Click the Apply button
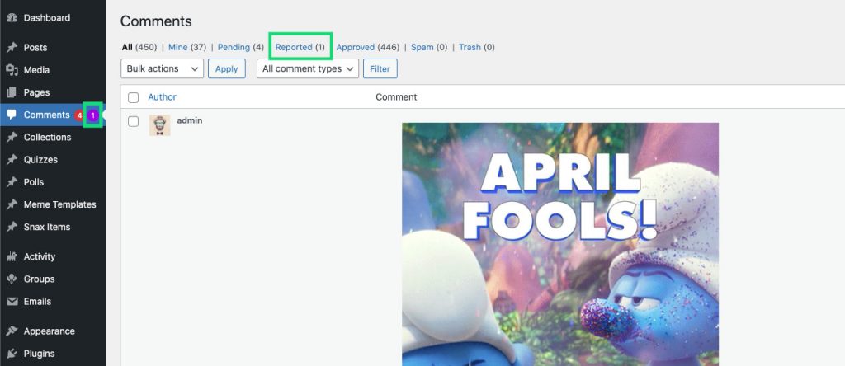 [227, 69]
